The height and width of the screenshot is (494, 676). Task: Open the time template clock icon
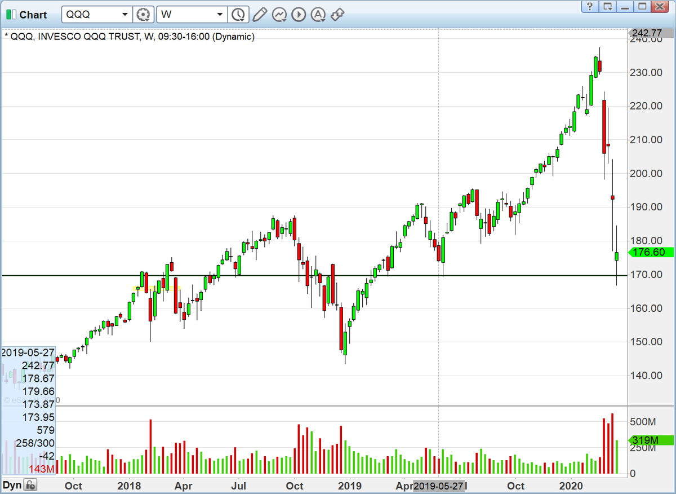(238, 15)
